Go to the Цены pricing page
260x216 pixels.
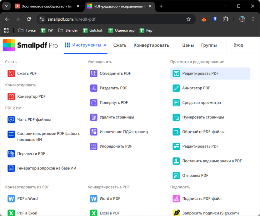[x=188, y=45]
